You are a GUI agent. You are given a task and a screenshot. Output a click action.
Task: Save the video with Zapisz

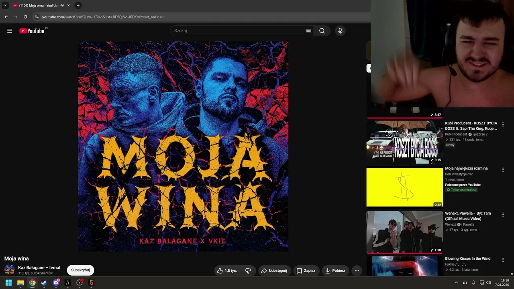pyautogui.click(x=306, y=271)
